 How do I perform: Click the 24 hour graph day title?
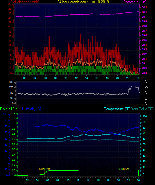(83, 2)
